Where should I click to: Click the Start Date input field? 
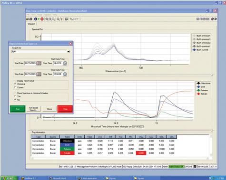30,63
